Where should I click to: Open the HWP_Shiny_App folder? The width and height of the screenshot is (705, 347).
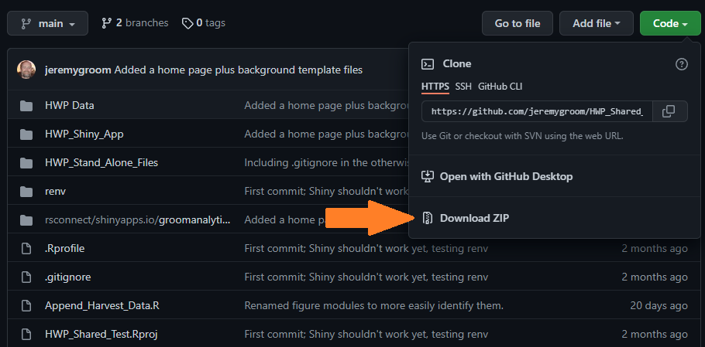click(x=84, y=134)
